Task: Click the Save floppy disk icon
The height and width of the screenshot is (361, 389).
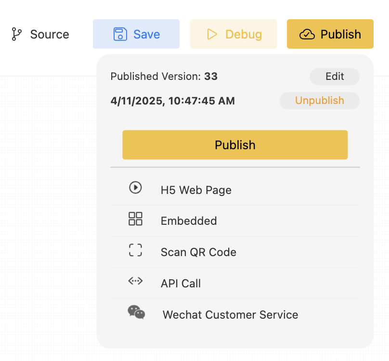Action: 120,34
